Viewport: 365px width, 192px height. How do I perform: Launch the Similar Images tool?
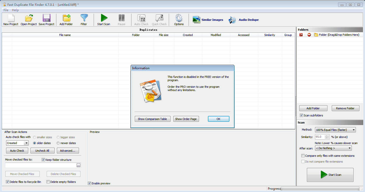(x=208, y=20)
